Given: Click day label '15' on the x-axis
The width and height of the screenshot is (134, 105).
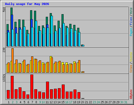Looking at the screenshot, I should tap(63, 102).
